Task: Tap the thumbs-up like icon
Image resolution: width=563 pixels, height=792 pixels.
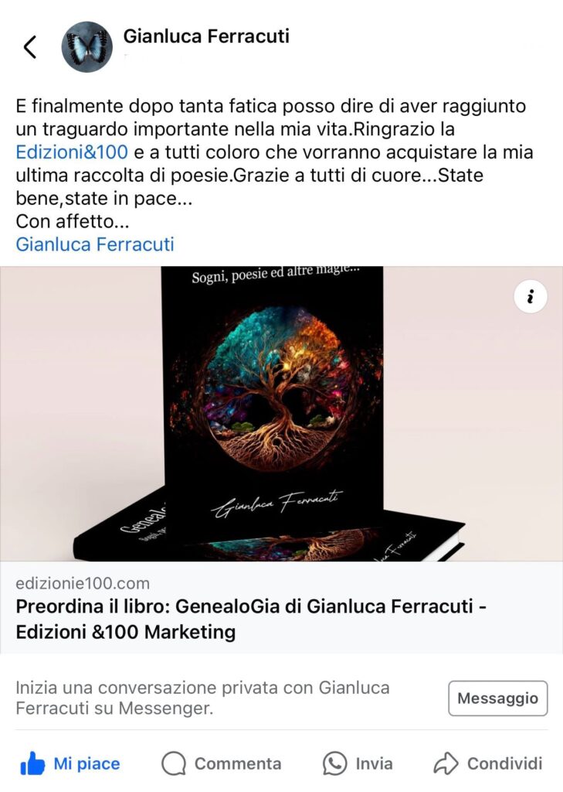Action: pos(32,763)
